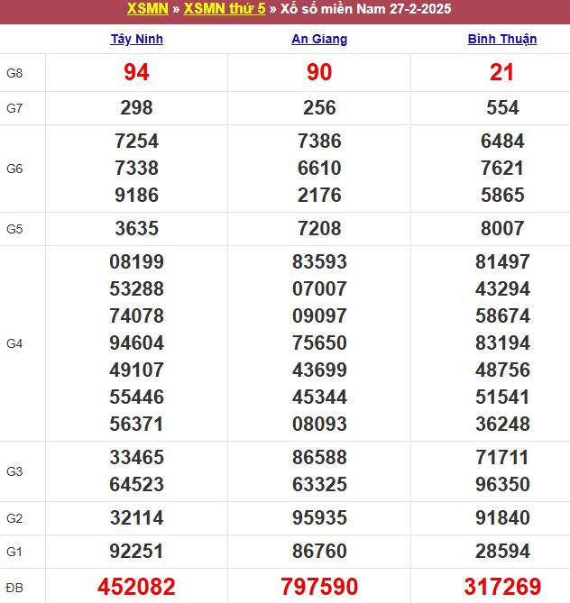Select An Giang G2 number 95935

pos(319,517)
